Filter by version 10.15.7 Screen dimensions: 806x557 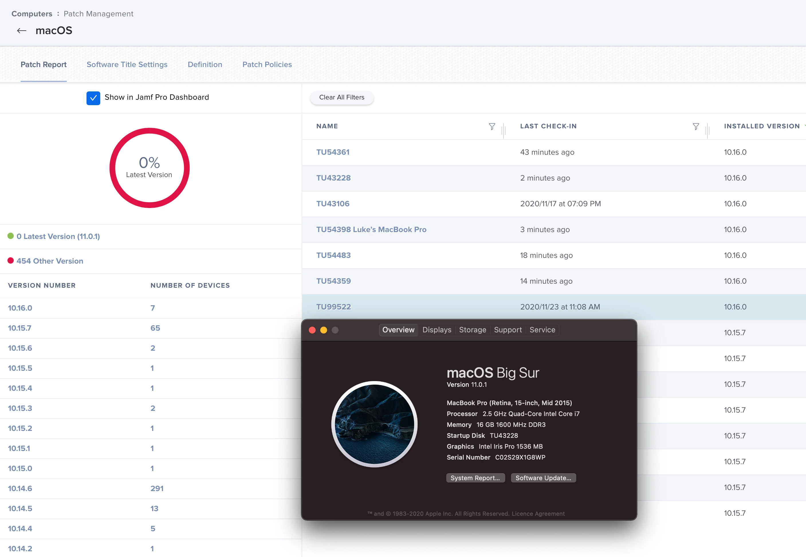[x=19, y=328]
